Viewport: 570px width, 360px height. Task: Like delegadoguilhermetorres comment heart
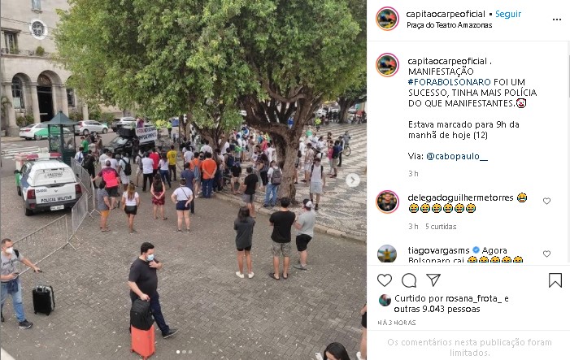(x=546, y=201)
